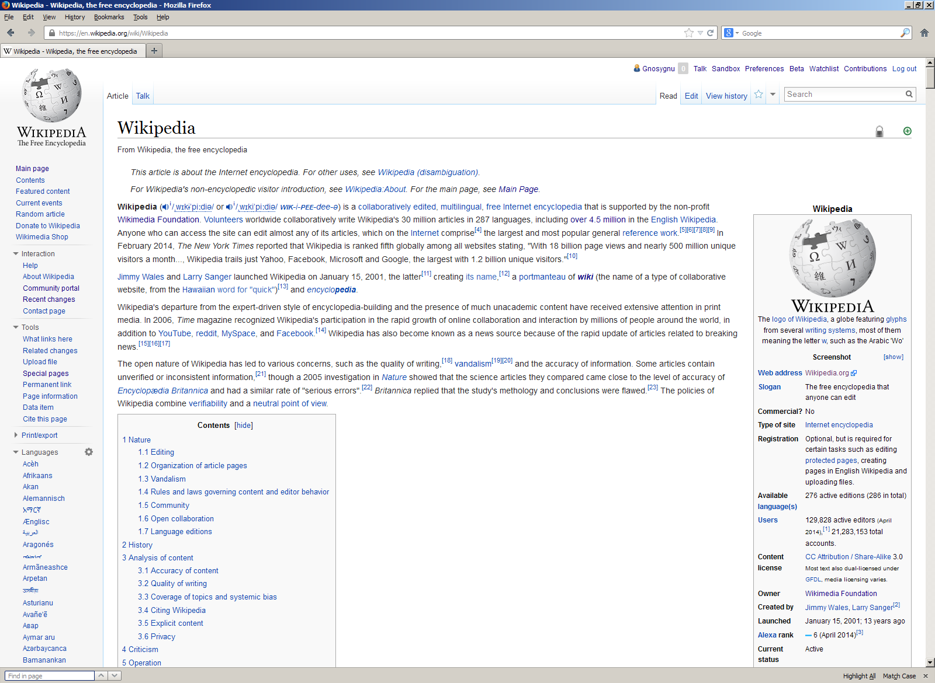This screenshot has height=683, width=935.
Task: Open the More actions dropdown arrow
Action: (773, 95)
